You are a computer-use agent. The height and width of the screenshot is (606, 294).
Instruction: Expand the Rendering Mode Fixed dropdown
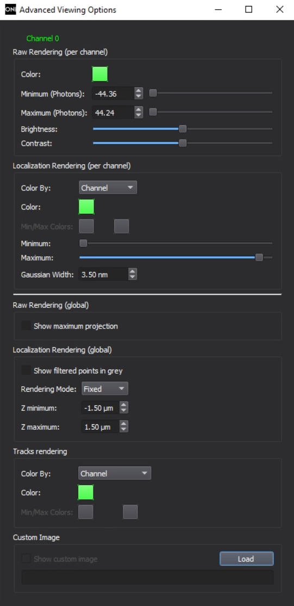[105, 389]
